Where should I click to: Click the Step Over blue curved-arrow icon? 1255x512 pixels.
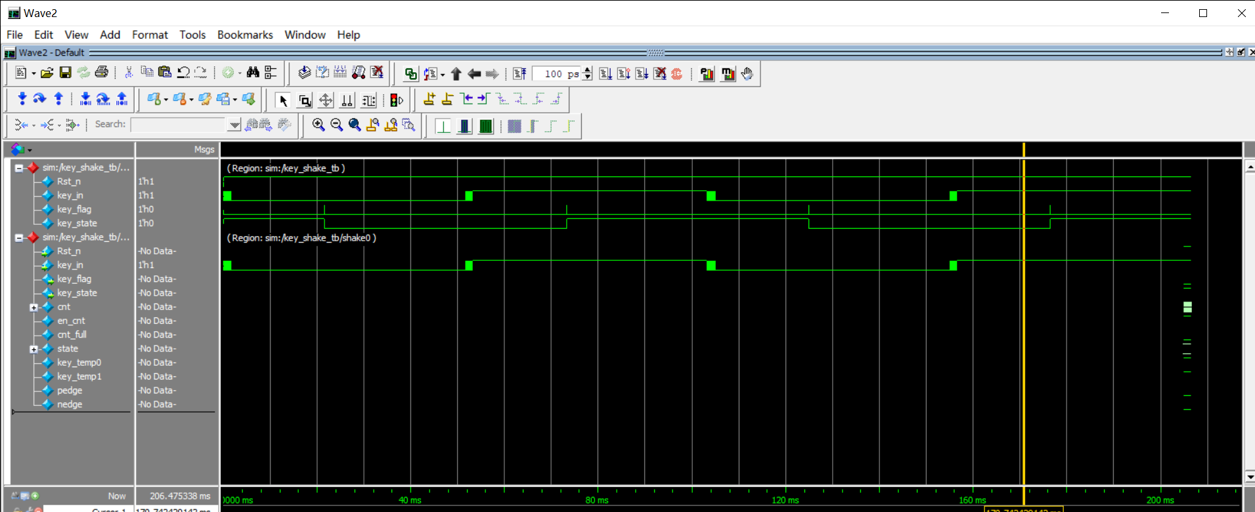39,99
